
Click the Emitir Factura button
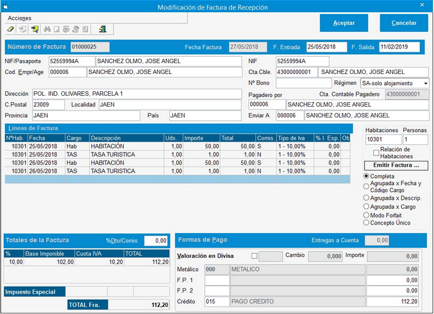pos(396,165)
